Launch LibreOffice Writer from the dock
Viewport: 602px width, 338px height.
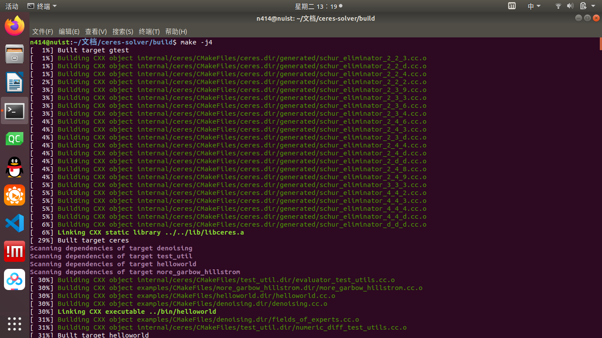click(x=15, y=82)
